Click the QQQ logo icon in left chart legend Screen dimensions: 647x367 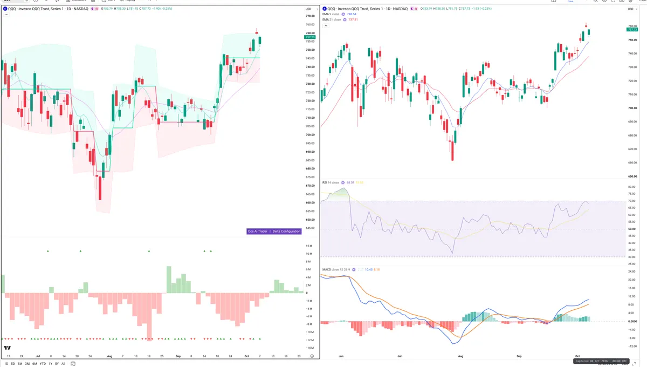tap(5, 9)
